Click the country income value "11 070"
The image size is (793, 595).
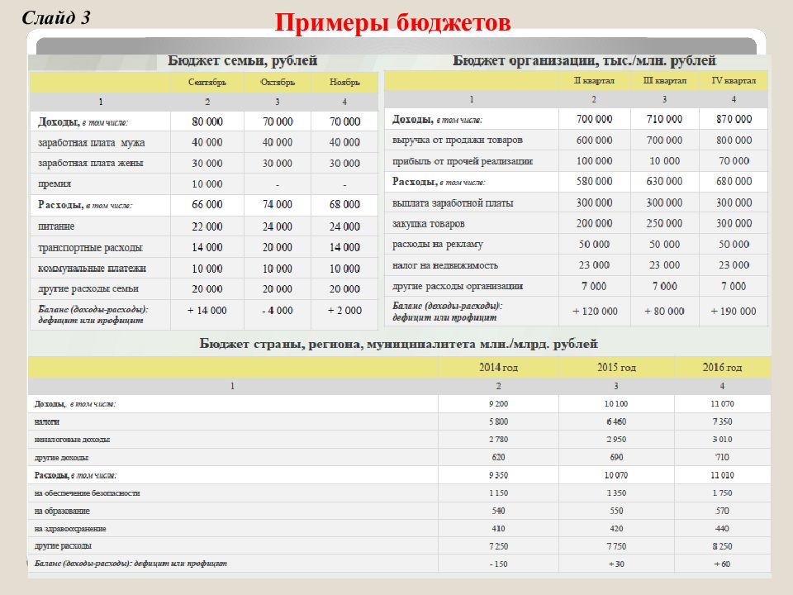(x=722, y=404)
